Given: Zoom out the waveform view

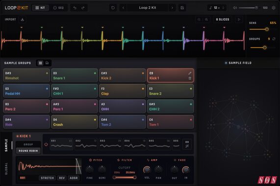Looking at the screenshot, I should pyautogui.click(x=199, y=20).
